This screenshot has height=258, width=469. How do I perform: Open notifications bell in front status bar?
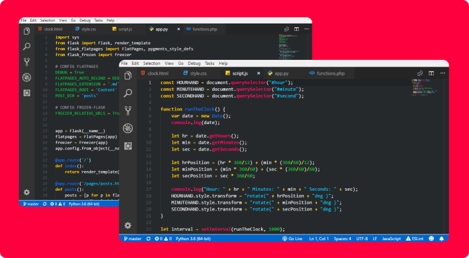[x=442, y=239]
